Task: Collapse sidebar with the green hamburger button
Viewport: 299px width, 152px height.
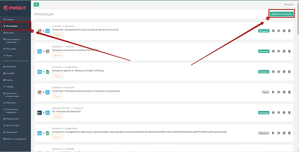Action: (37, 4)
